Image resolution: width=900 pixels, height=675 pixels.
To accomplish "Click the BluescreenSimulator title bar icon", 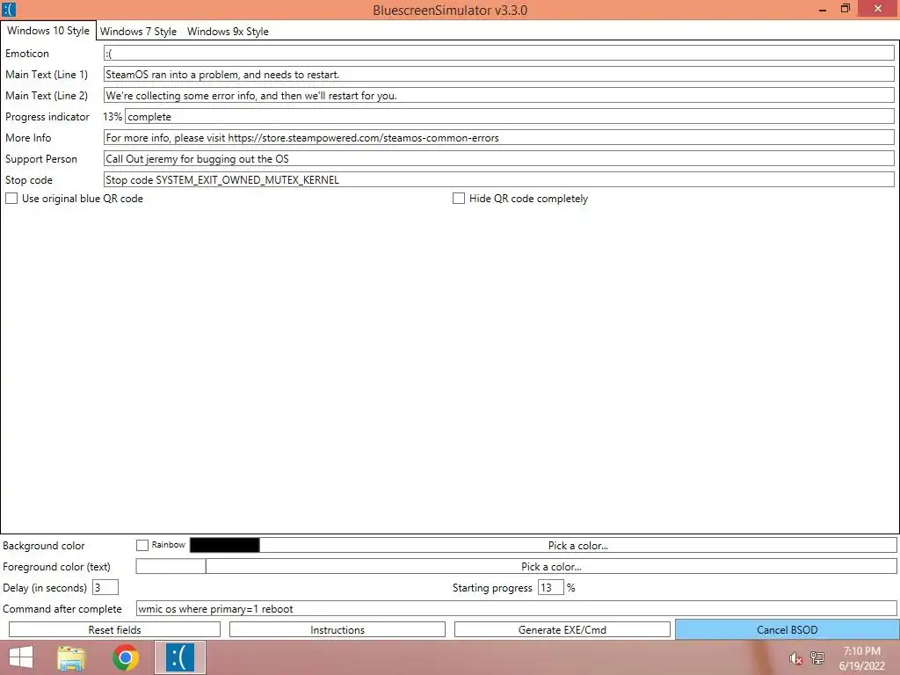I will point(9,10).
